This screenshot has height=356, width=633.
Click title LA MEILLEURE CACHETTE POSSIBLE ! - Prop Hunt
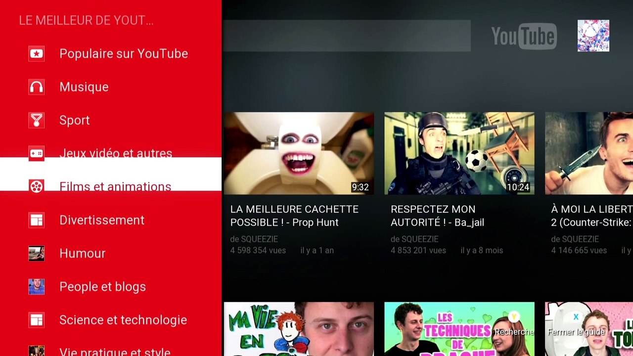click(x=294, y=216)
